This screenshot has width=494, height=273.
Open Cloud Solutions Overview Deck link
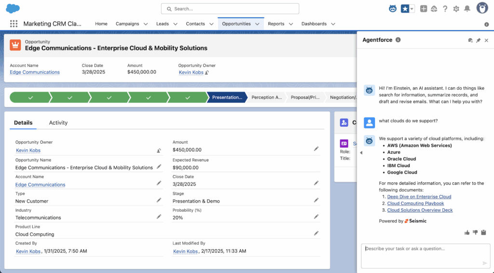[420, 210]
